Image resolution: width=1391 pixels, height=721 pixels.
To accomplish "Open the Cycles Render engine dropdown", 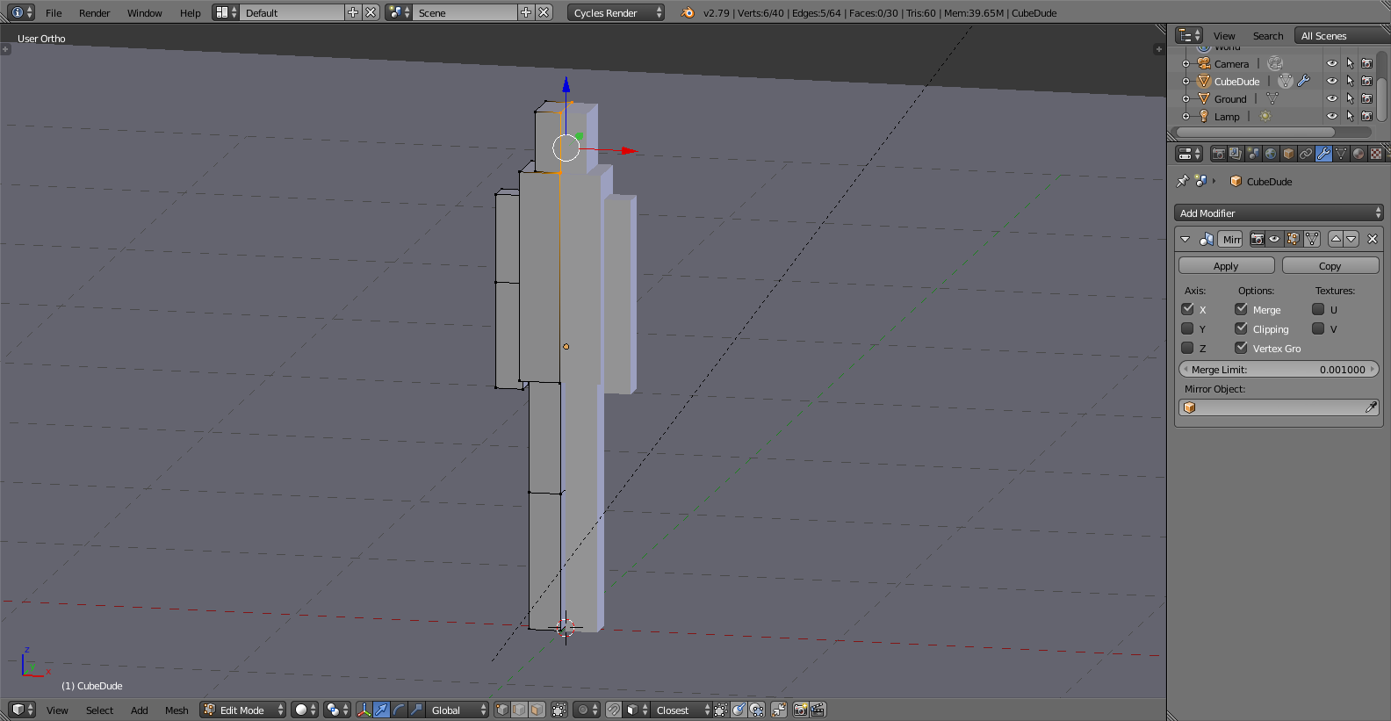I will pyautogui.click(x=616, y=12).
